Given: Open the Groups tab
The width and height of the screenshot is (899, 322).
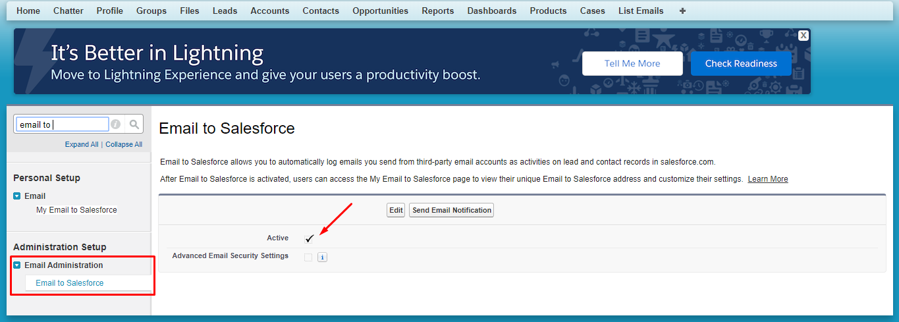Looking at the screenshot, I should 151,11.
